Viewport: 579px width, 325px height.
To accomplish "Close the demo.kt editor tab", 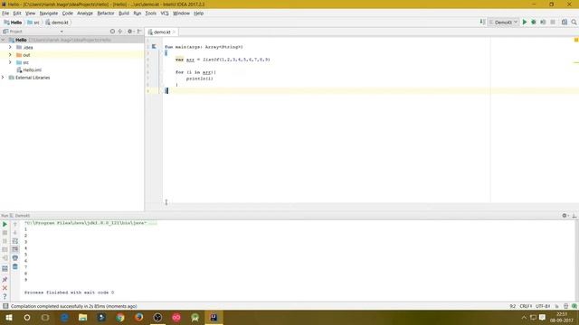I will pyautogui.click(x=174, y=32).
